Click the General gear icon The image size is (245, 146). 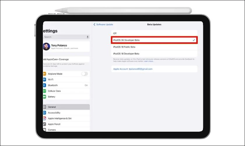coord(44,107)
